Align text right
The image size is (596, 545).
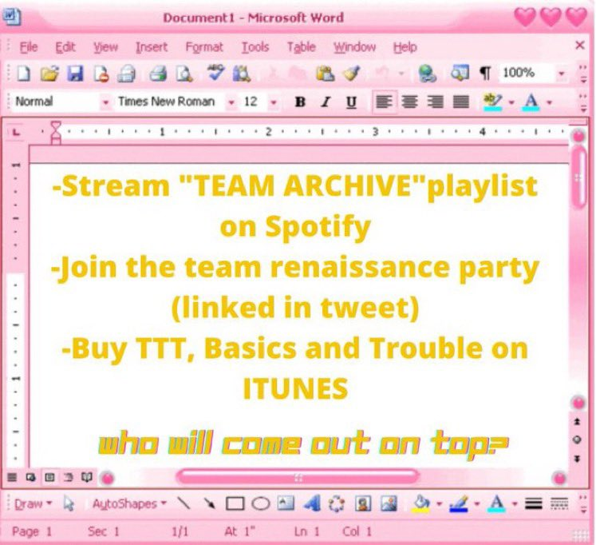click(x=435, y=102)
